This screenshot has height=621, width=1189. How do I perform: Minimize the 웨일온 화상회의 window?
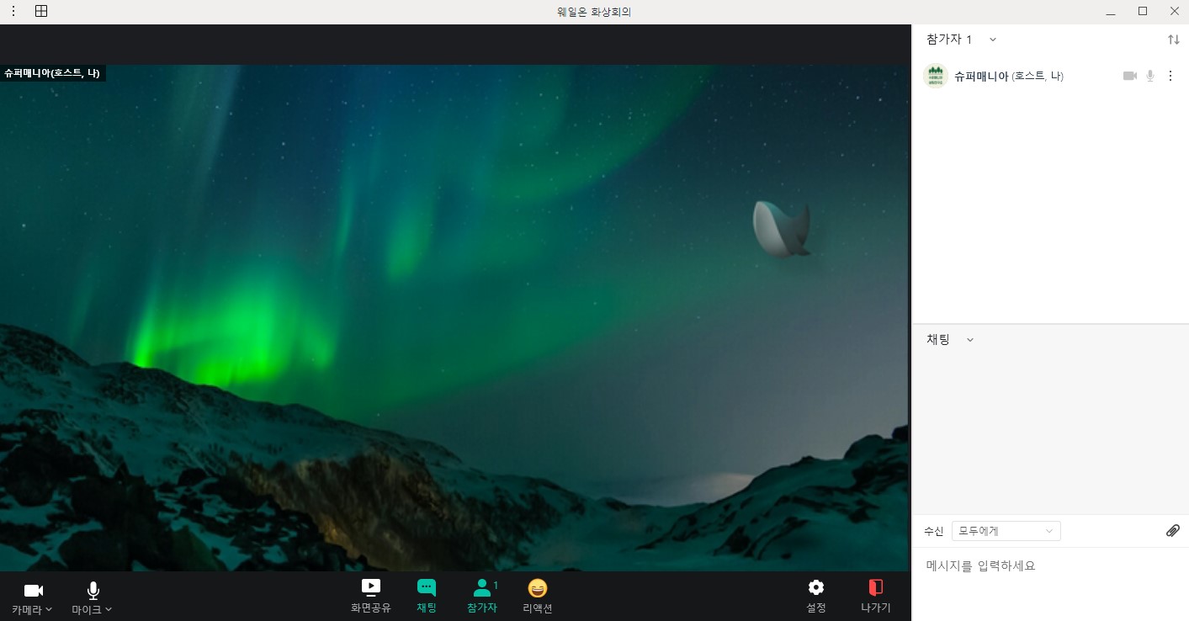(1112, 12)
